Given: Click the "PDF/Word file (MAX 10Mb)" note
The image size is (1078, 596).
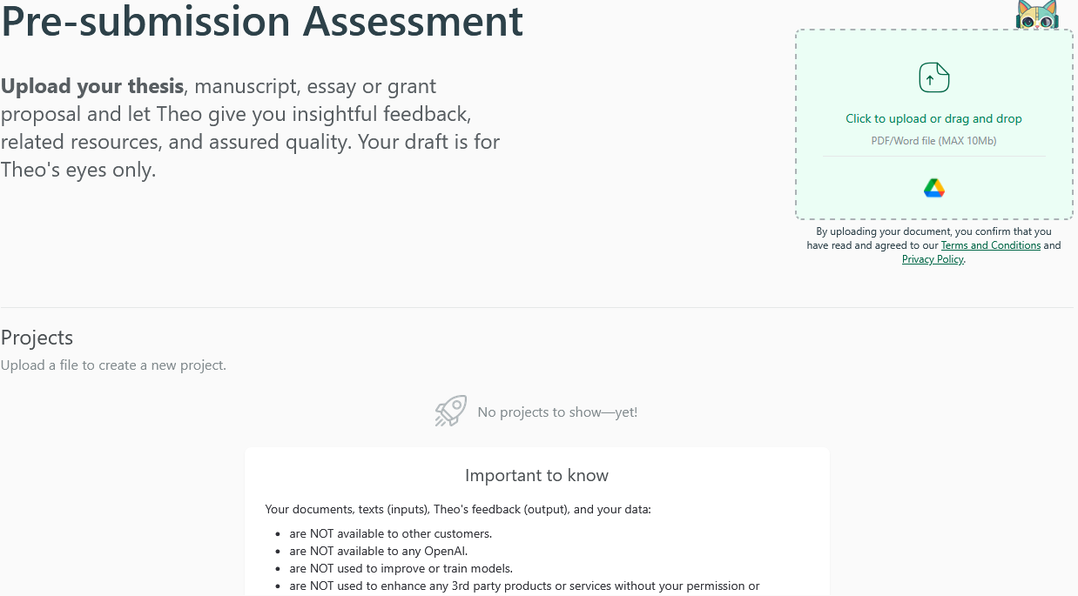Looking at the screenshot, I should coord(933,141).
